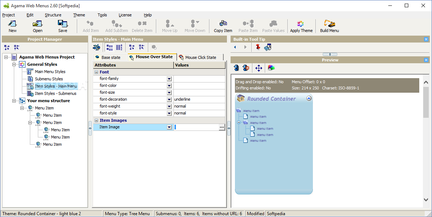Click the first icon in Item Styles toolbar
Viewport: 432px width, 217px height.
tap(97, 47)
